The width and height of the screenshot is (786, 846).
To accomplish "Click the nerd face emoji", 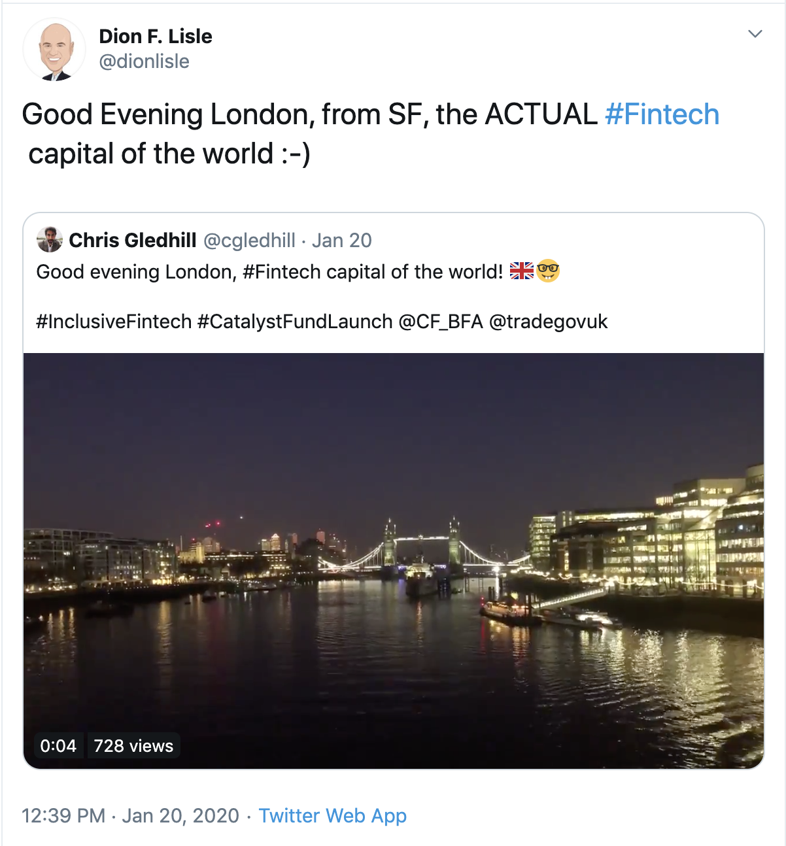I will (548, 271).
